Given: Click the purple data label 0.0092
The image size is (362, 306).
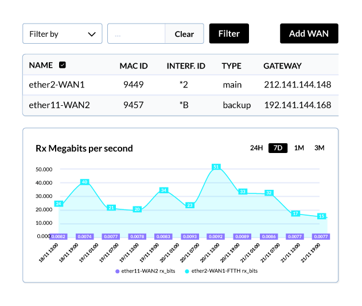Looking at the screenshot, I should click(x=216, y=236).
